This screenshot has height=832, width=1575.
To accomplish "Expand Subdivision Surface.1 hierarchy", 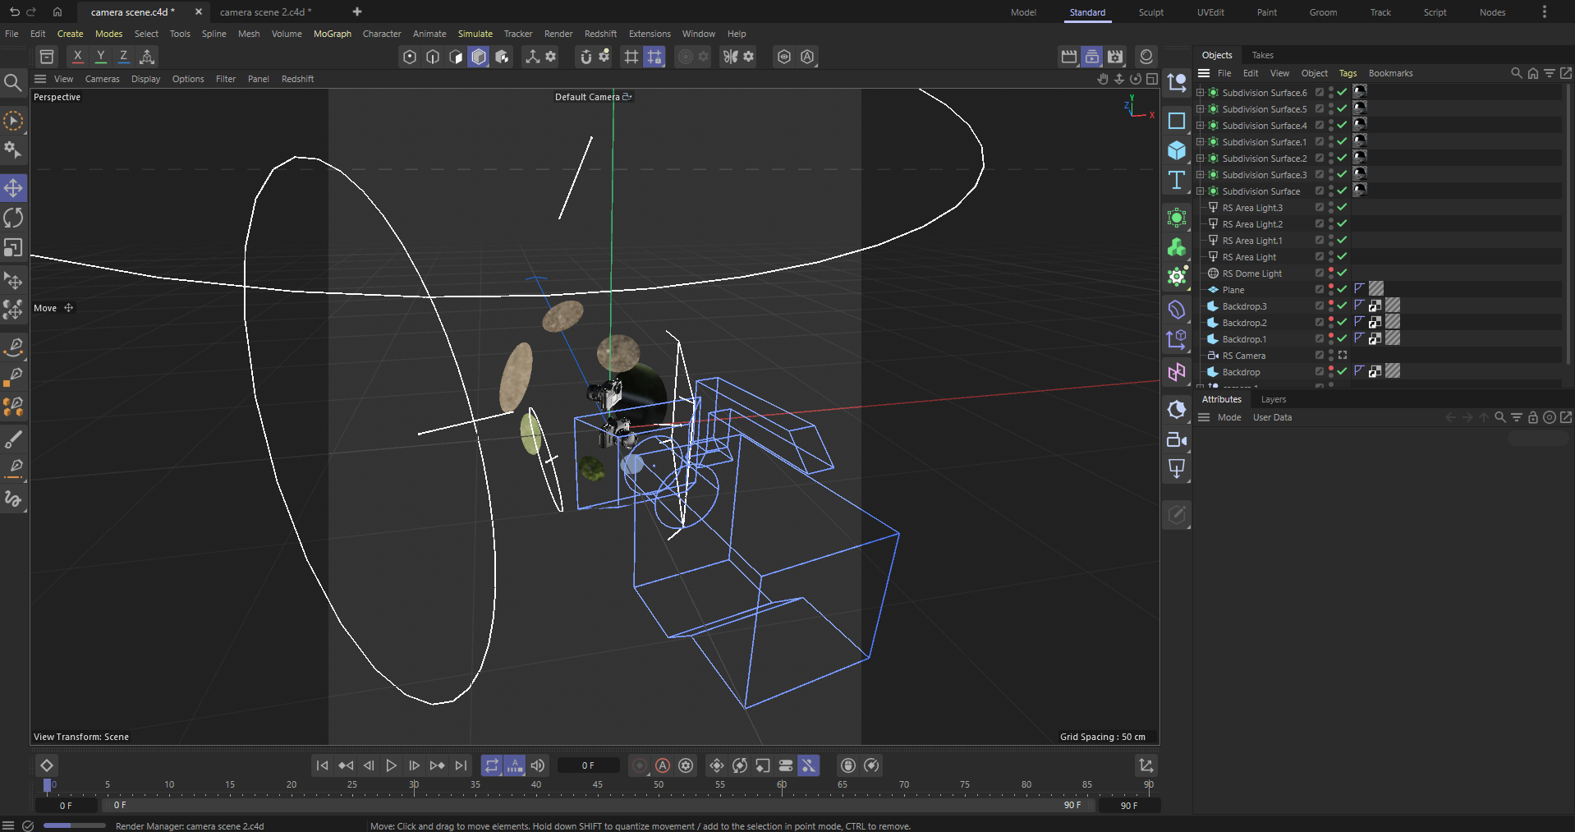I will (1200, 142).
